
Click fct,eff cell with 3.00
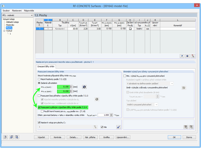(95, 29)
